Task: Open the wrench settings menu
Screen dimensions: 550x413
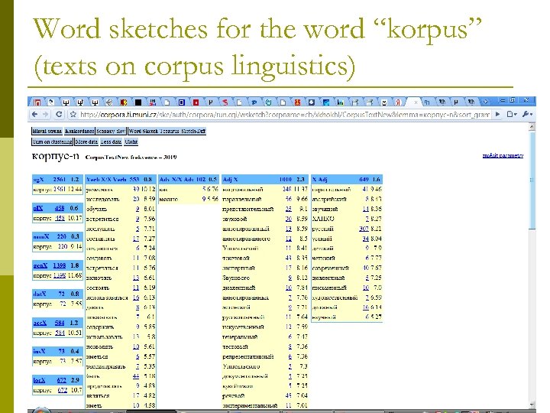Action: click(x=527, y=114)
